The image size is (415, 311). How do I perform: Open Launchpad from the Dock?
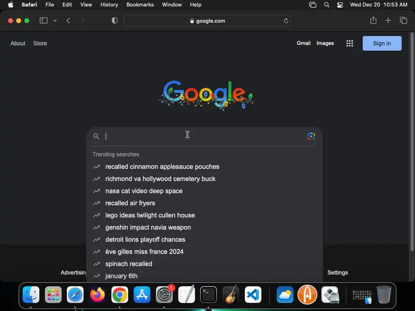coord(53,294)
